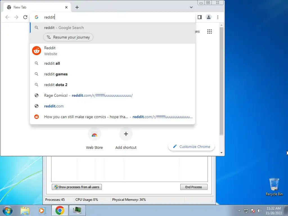Open Windows Media Player from the taskbar

42,211
